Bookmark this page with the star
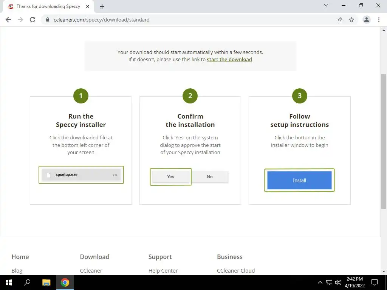387x290 pixels. (x=351, y=20)
